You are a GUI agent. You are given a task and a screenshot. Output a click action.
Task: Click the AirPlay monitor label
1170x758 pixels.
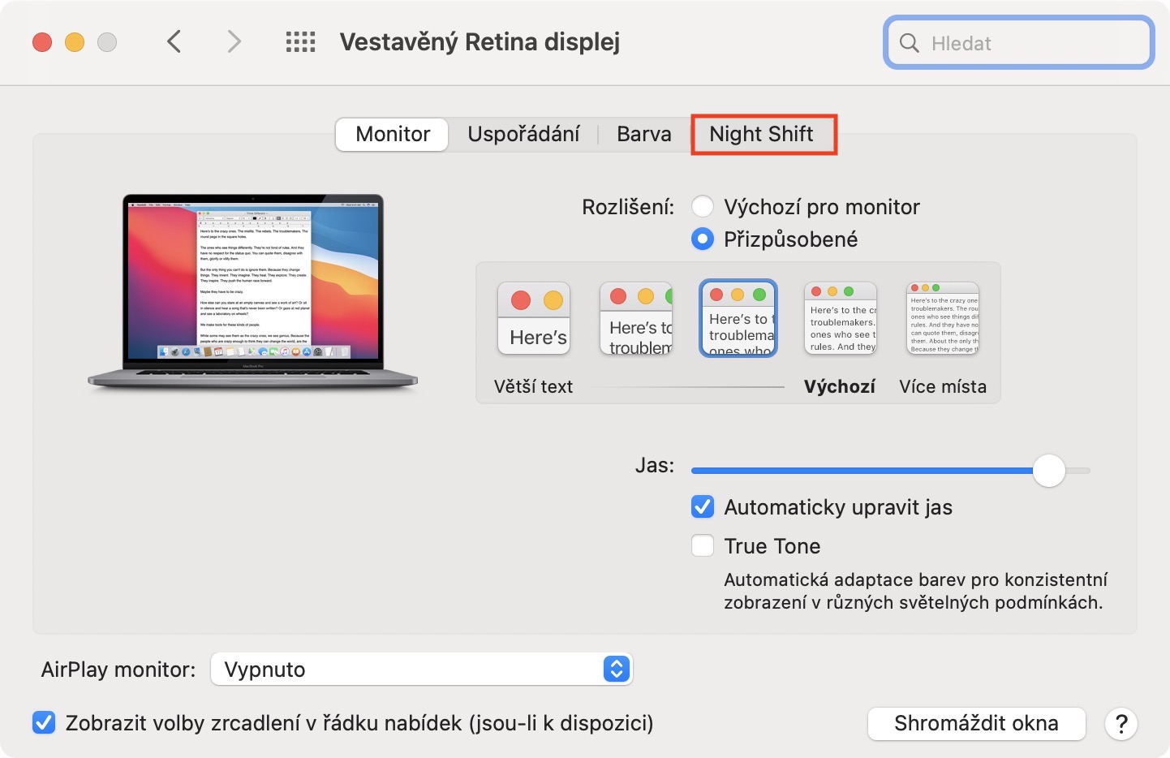(118, 670)
